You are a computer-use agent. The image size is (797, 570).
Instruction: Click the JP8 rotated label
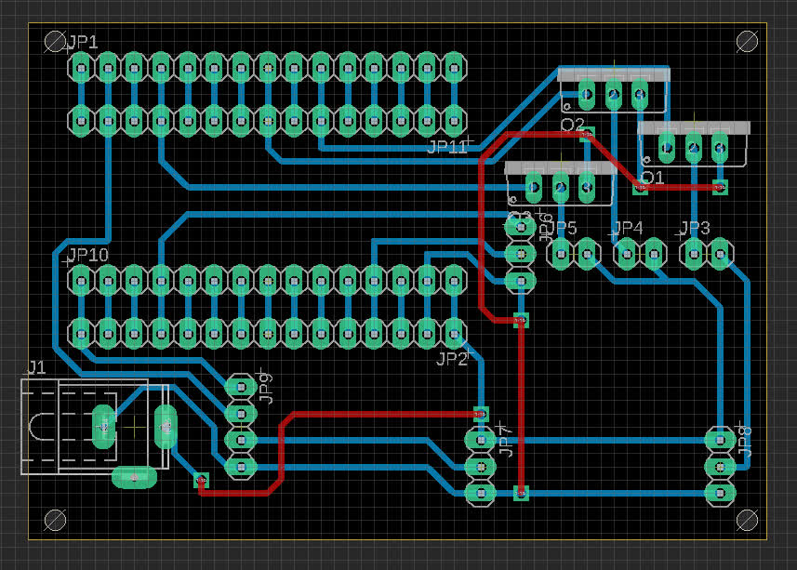(744, 441)
